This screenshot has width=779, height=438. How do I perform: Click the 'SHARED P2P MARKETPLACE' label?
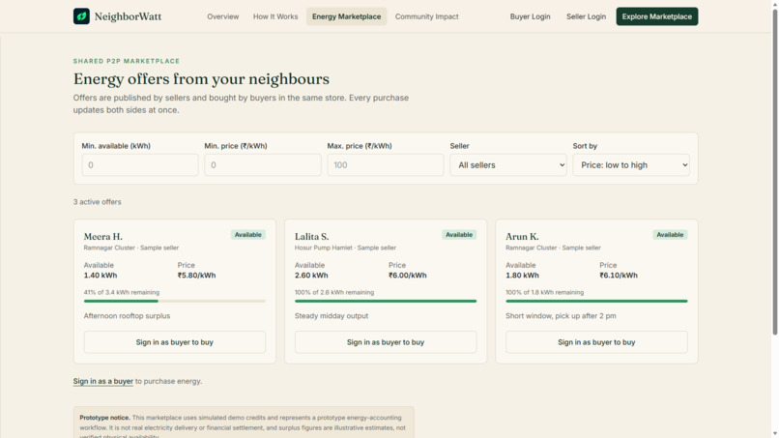127,61
